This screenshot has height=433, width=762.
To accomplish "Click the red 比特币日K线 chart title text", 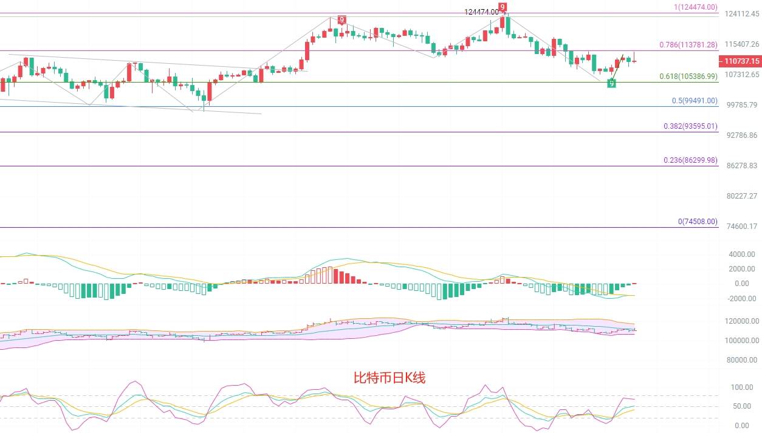I will click(390, 378).
